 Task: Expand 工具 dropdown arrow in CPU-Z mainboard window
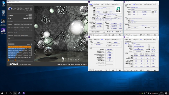point(144,35)
